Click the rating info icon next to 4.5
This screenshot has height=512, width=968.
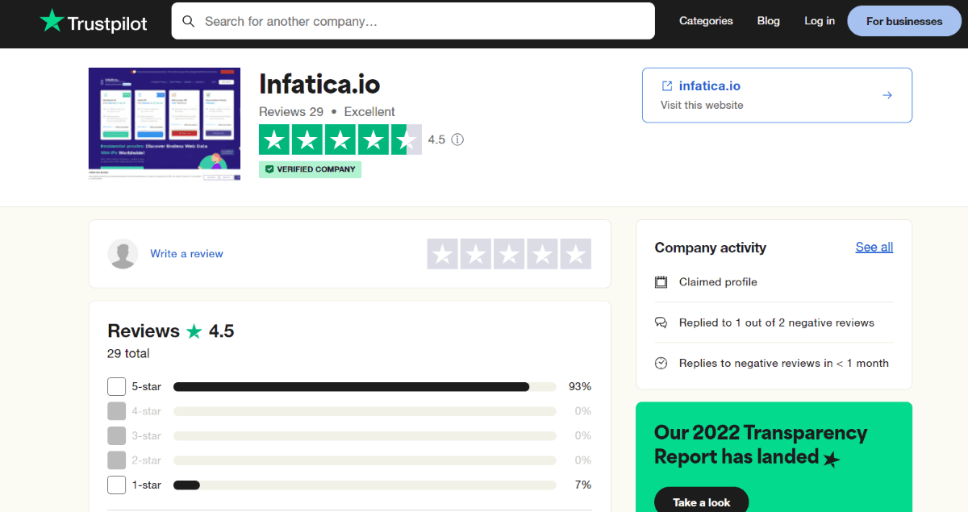tap(457, 139)
